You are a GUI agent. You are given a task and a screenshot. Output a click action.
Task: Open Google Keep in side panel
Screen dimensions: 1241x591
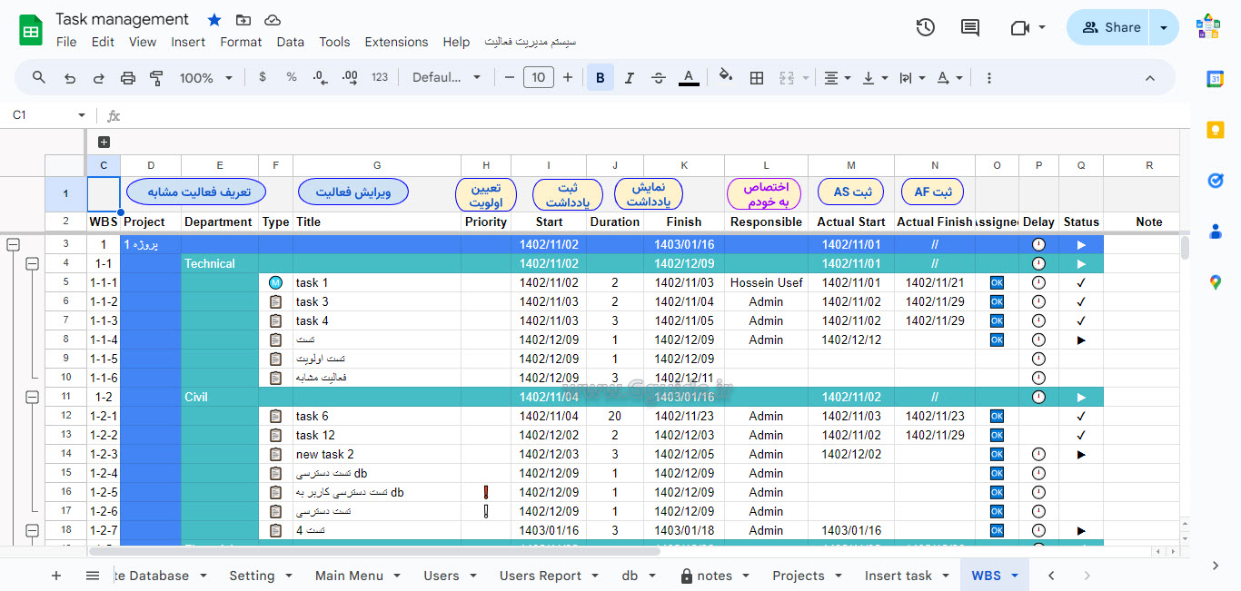1216,130
